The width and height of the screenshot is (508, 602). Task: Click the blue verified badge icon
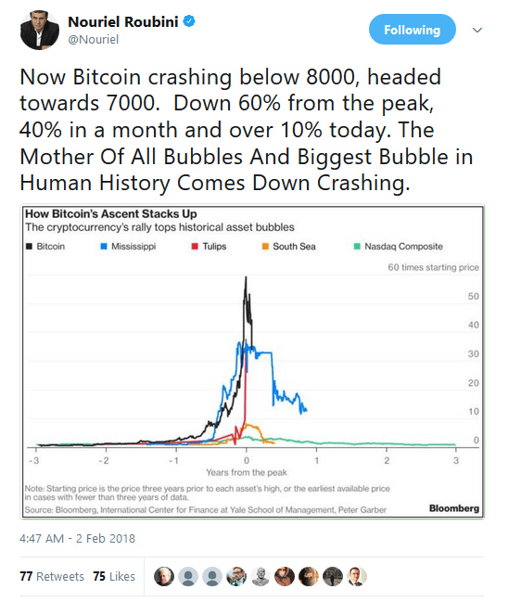(x=189, y=21)
